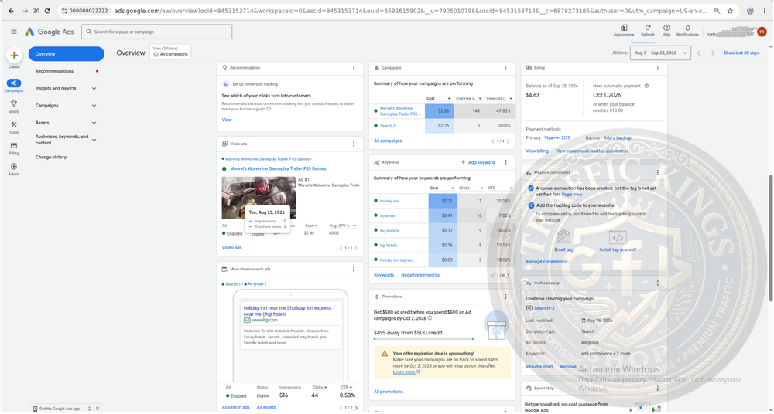
Task: Open Campaigns card three-dot menu
Action: [x=505, y=68]
